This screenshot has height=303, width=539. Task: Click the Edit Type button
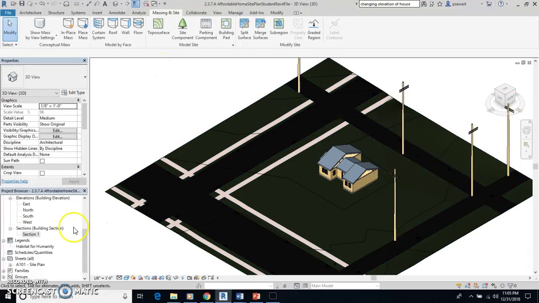73,93
